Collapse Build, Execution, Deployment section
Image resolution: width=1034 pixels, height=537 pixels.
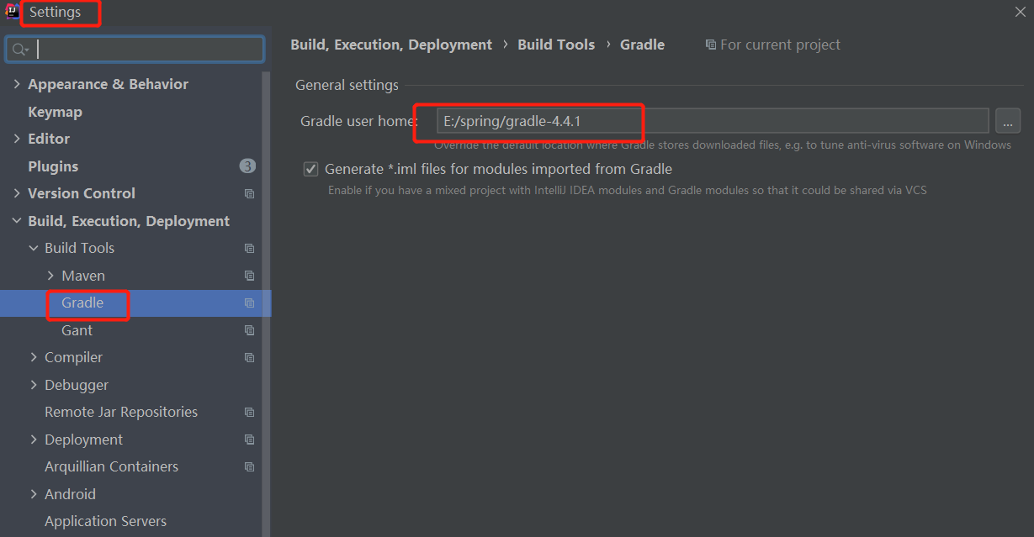(17, 221)
